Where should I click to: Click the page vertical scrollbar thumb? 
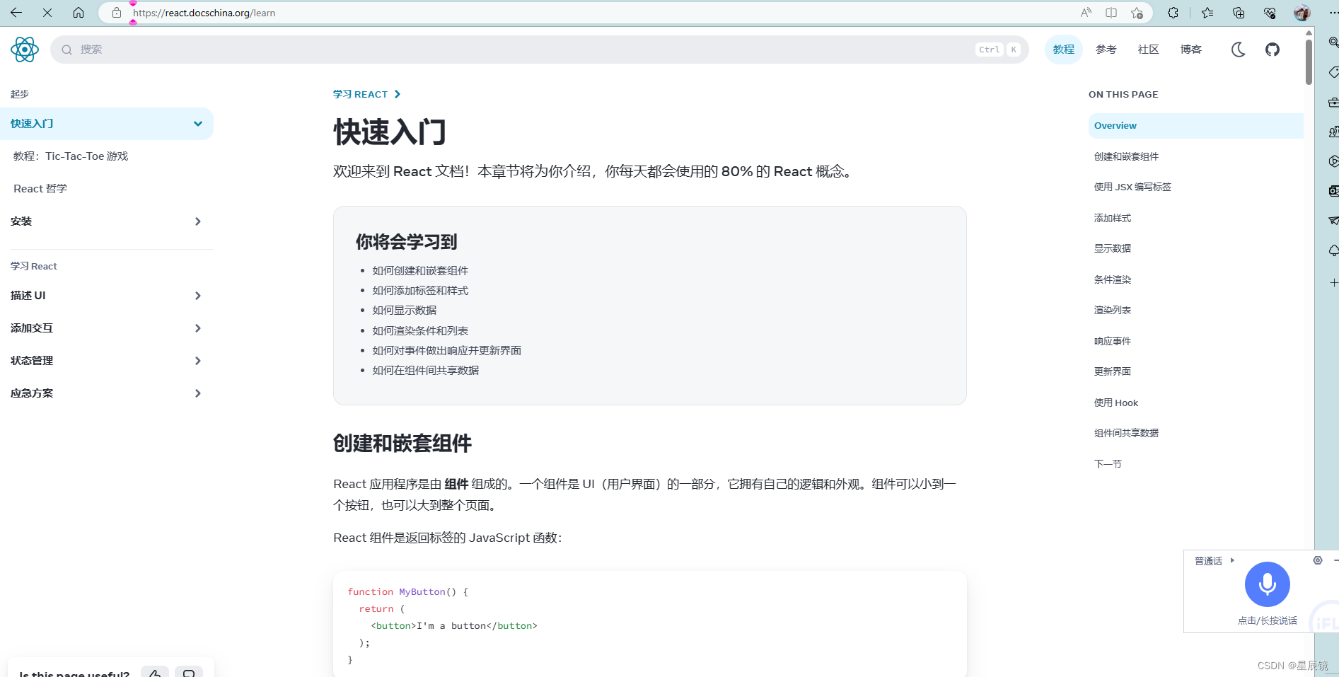click(x=1309, y=62)
